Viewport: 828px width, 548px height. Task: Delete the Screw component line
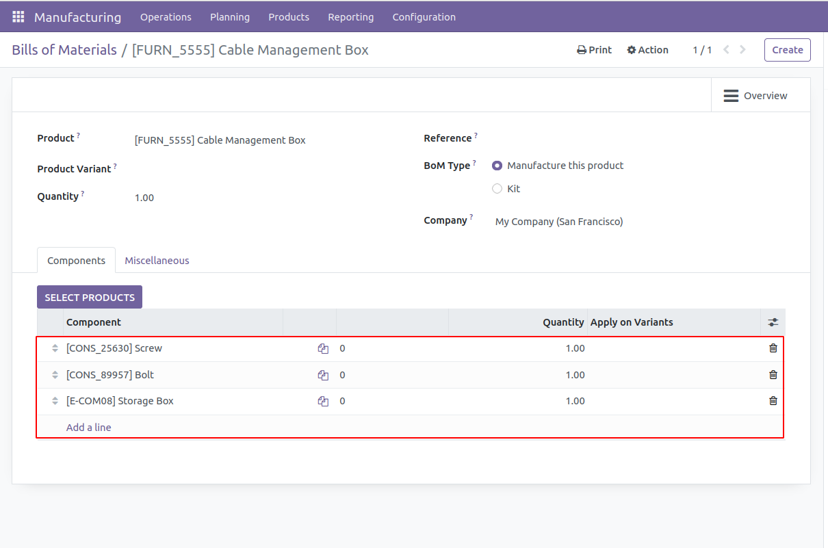[773, 348]
